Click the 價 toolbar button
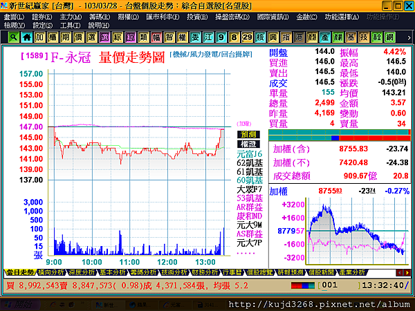415x311 pixels. (x=78, y=37)
